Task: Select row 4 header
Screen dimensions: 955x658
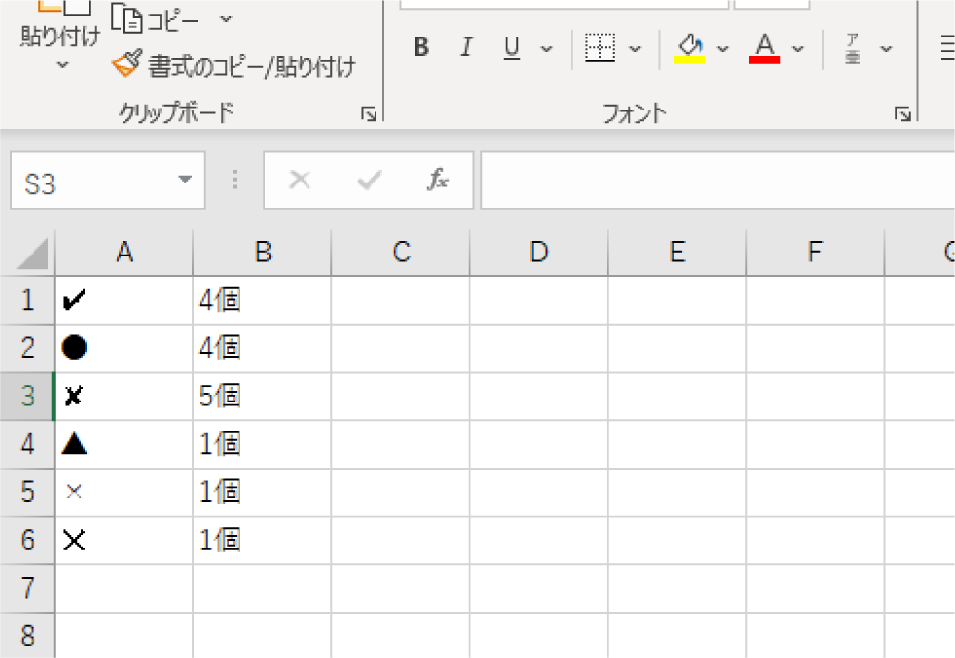Action: coord(28,445)
